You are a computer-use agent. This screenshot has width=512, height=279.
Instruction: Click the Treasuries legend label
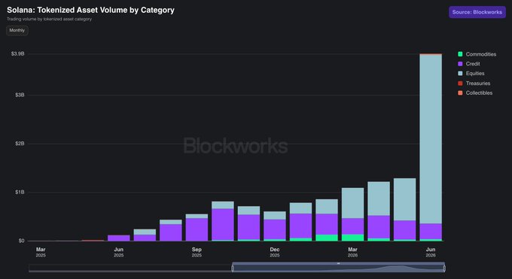[x=477, y=83]
